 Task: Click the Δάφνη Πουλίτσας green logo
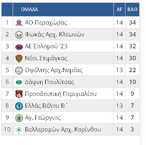(19, 82)
